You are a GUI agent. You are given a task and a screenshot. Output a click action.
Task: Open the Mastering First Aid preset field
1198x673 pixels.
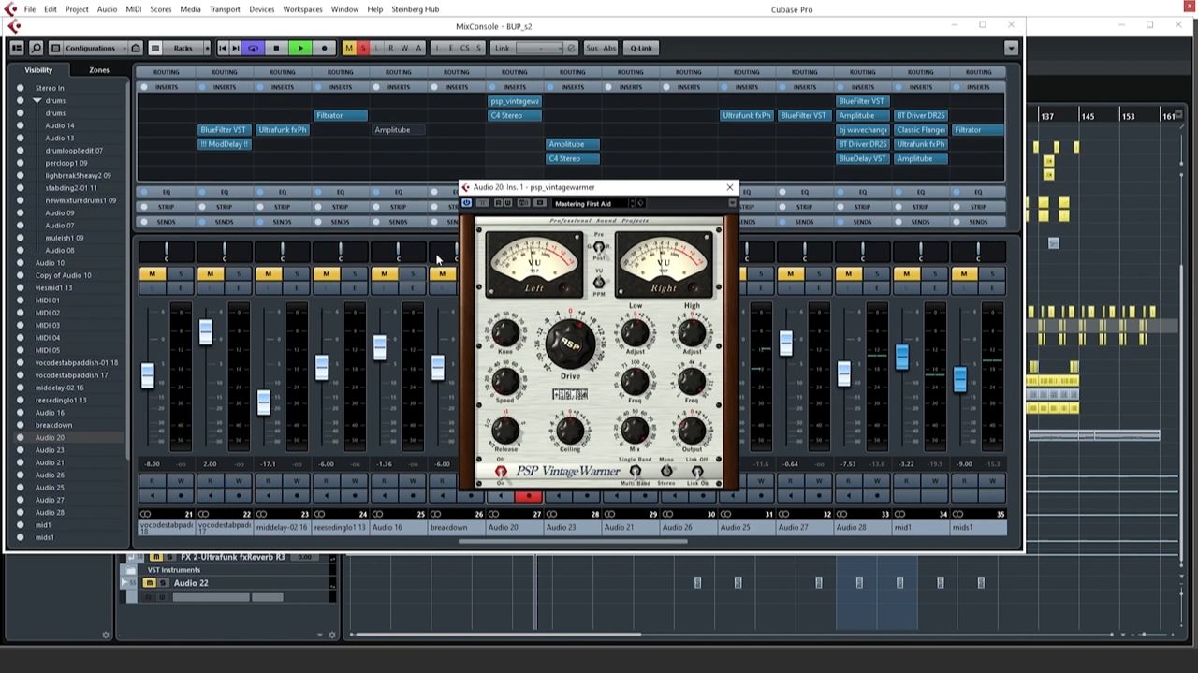click(590, 203)
